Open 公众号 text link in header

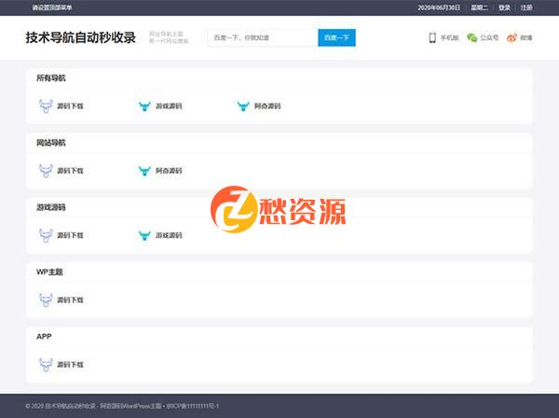point(489,38)
